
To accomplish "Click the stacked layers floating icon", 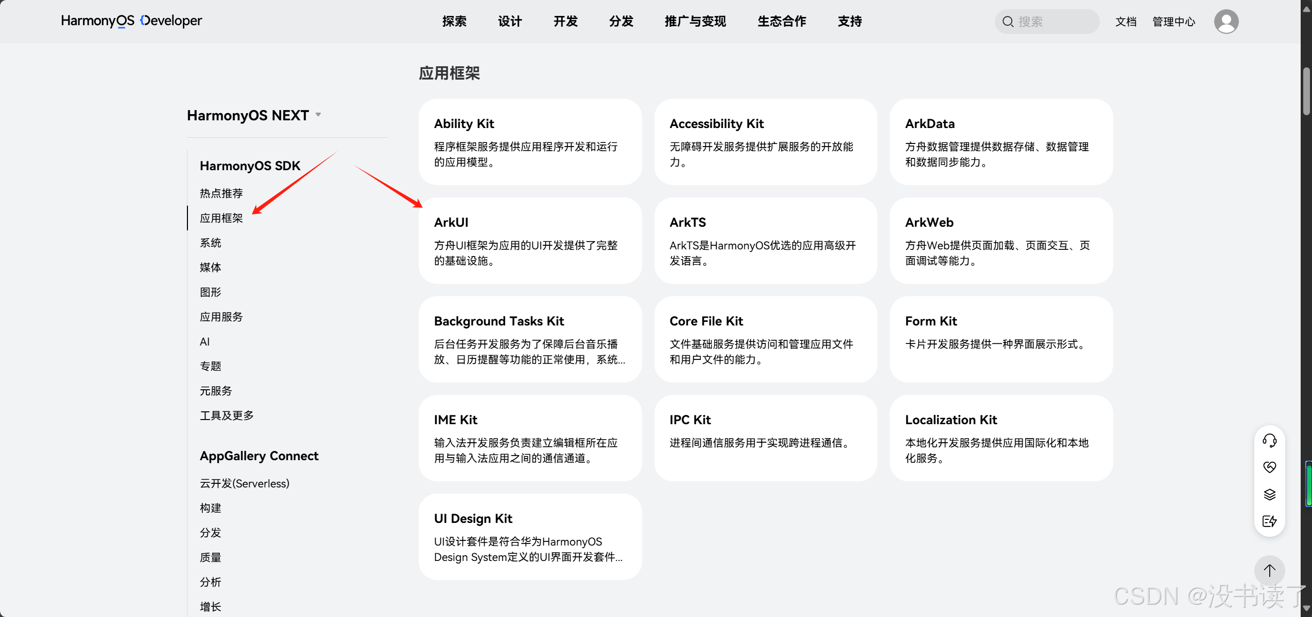I will [x=1269, y=494].
